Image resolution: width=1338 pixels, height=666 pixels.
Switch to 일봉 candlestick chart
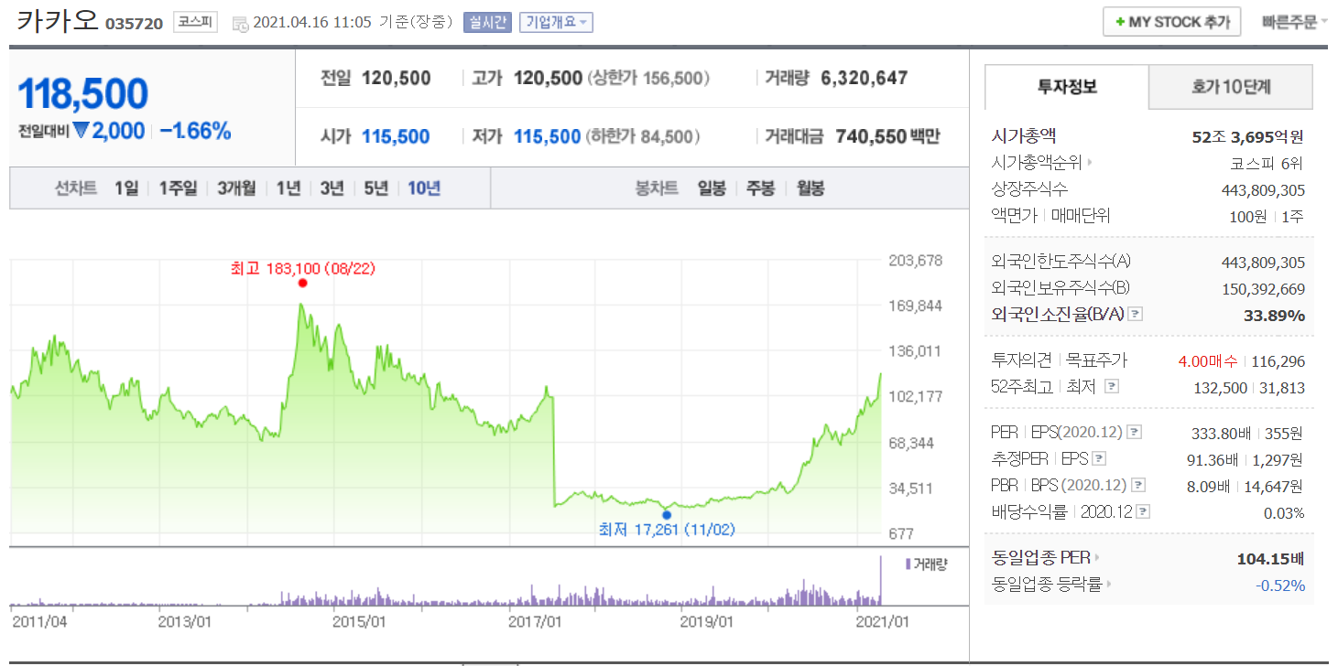(712, 188)
